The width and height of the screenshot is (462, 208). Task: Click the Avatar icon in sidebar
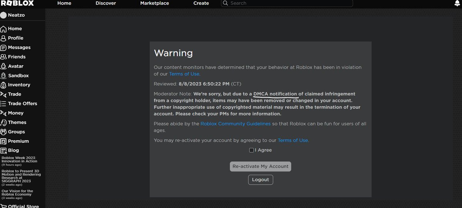(3, 66)
